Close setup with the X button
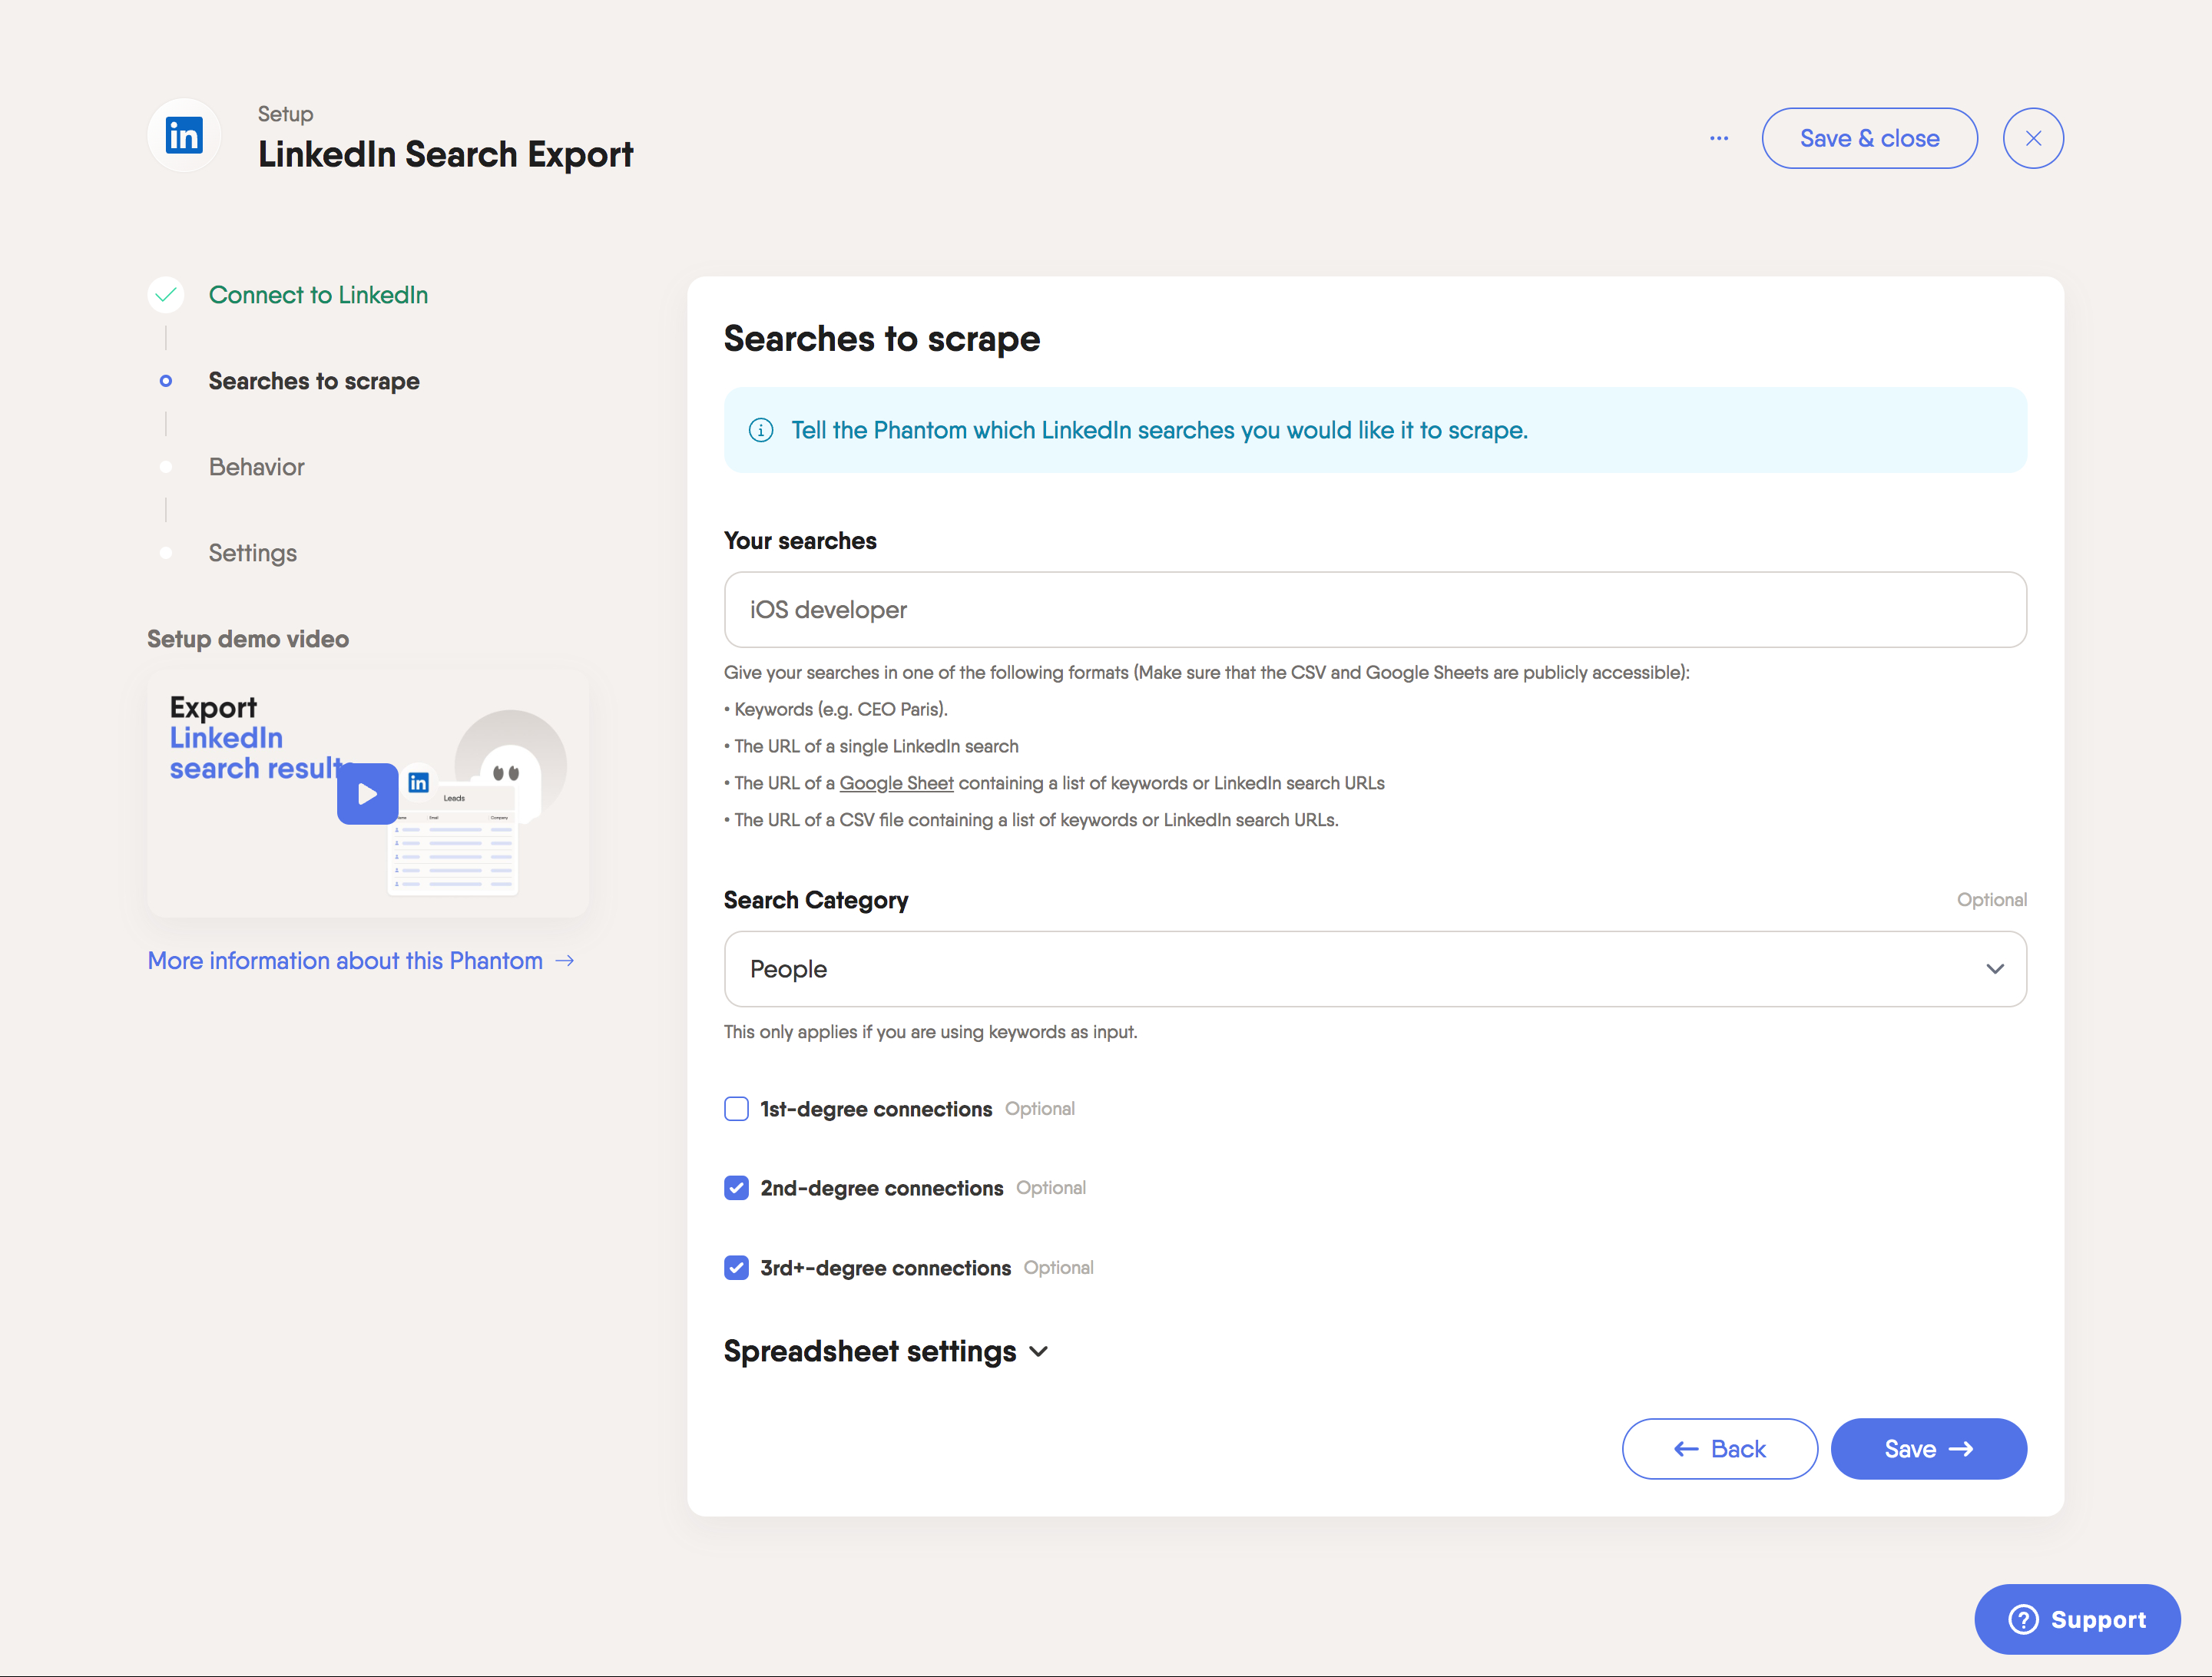This screenshot has height=1677, width=2212. 2032,138
